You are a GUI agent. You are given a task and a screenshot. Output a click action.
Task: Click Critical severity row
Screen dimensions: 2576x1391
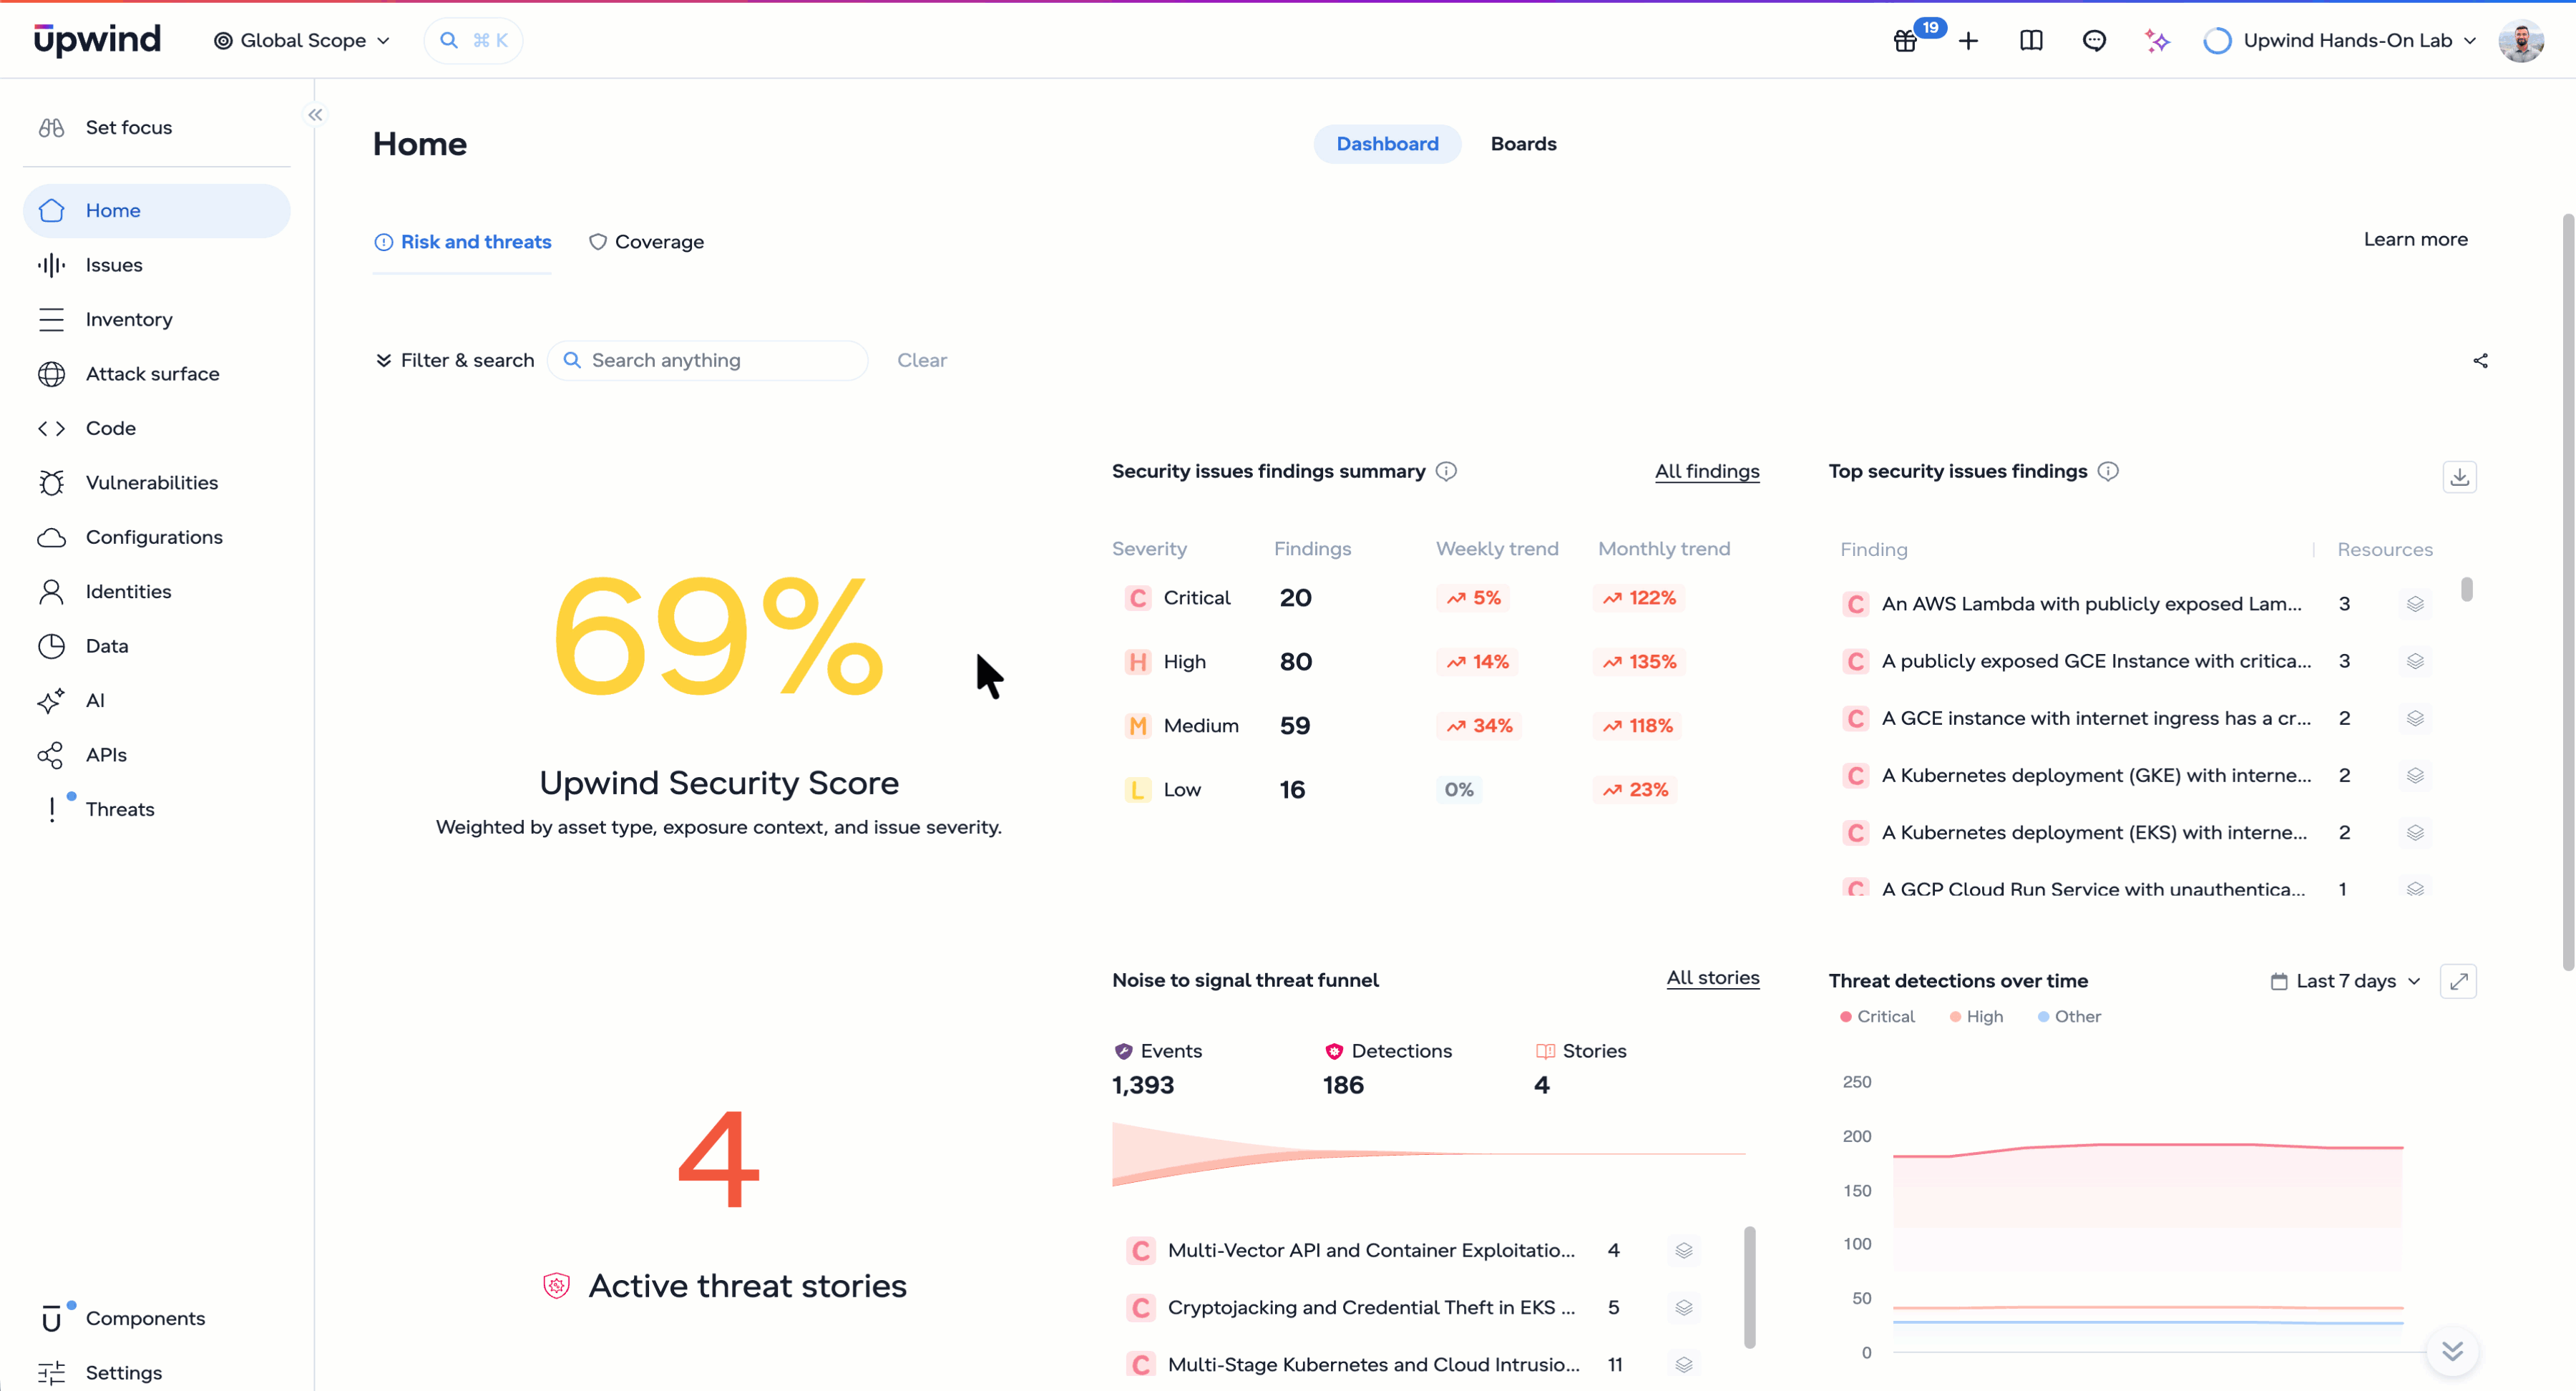coord(1436,598)
